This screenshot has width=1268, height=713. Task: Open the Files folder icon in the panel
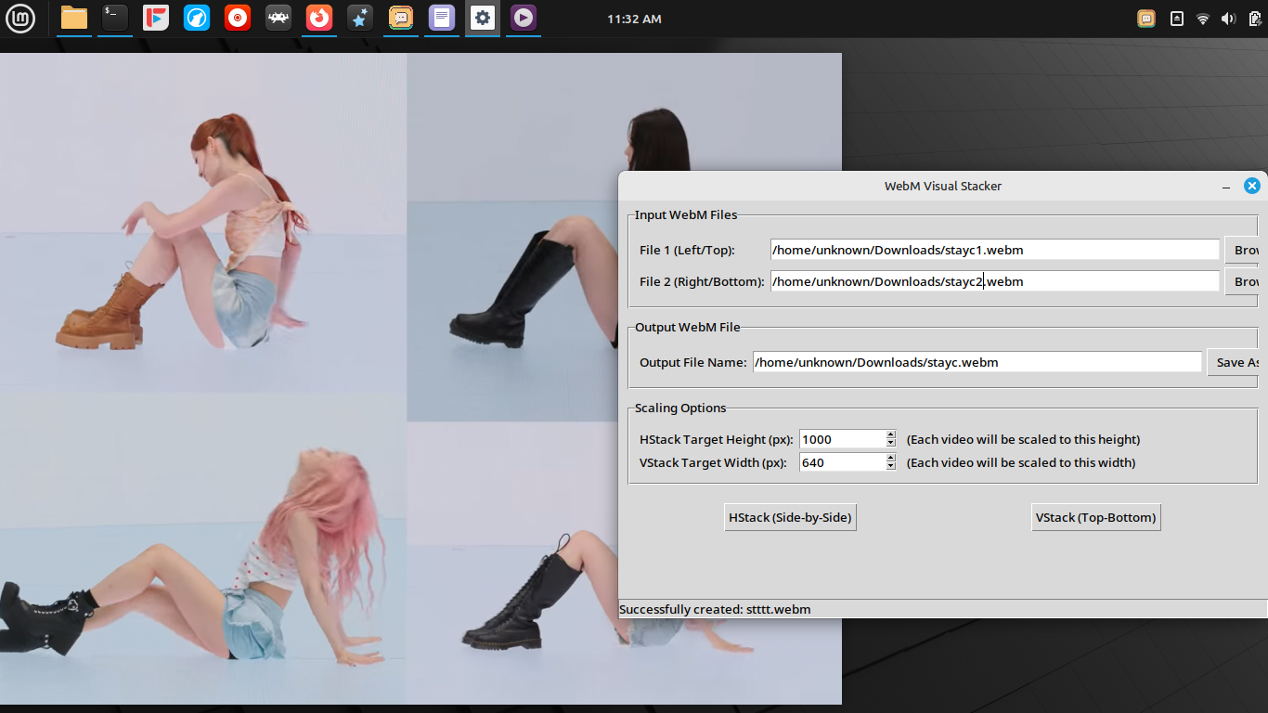pos(74,18)
